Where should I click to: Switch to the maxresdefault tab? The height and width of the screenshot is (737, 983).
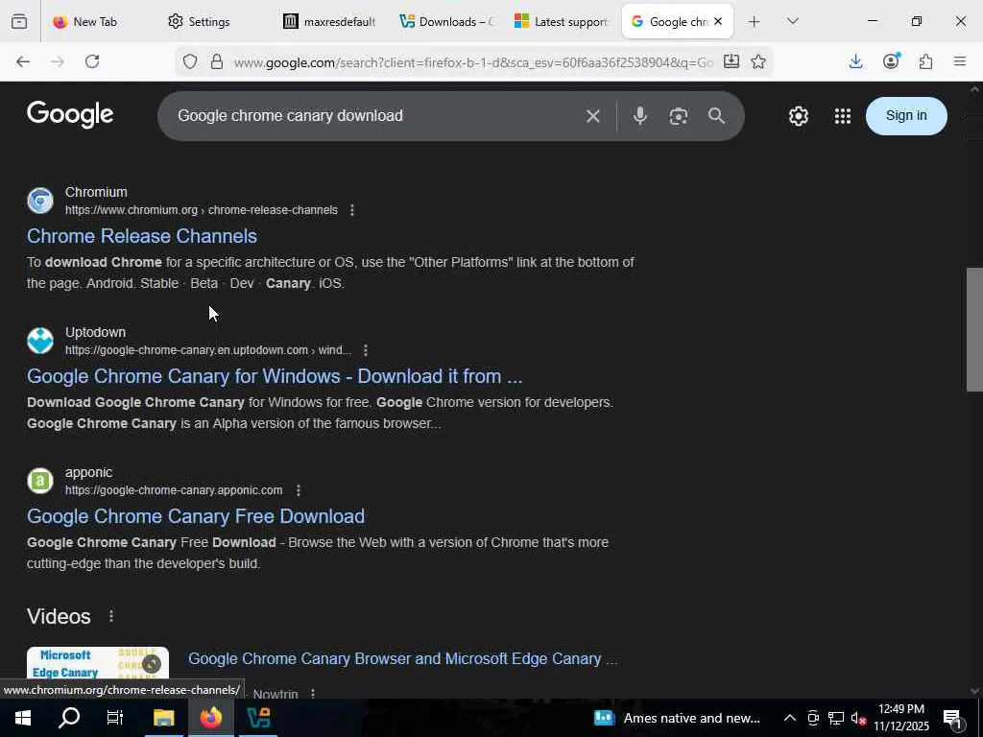(x=330, y=21)
